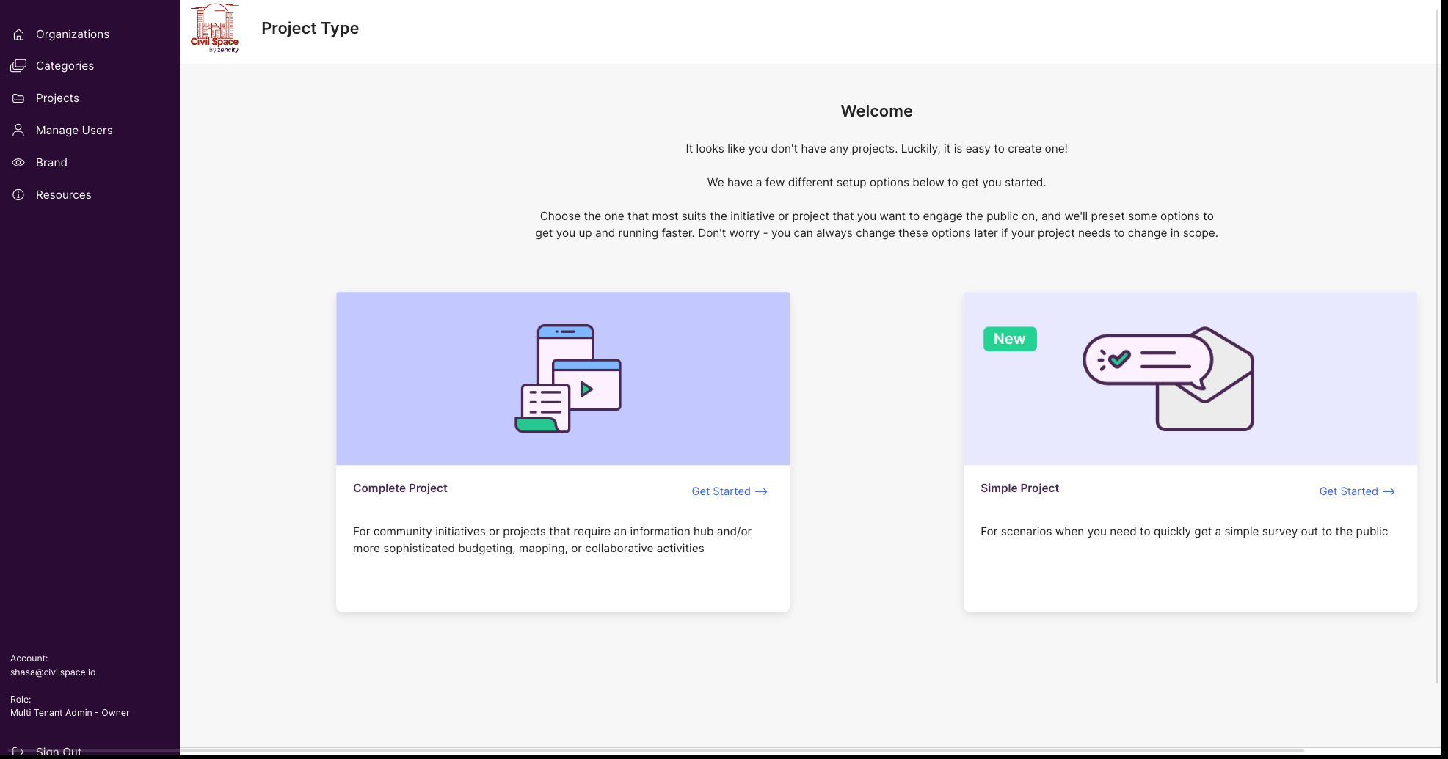Image resolution: width=1448 pixels, height=759 pixels.
Task: Click the Brand eye icon
Action: tap(18, 163)
